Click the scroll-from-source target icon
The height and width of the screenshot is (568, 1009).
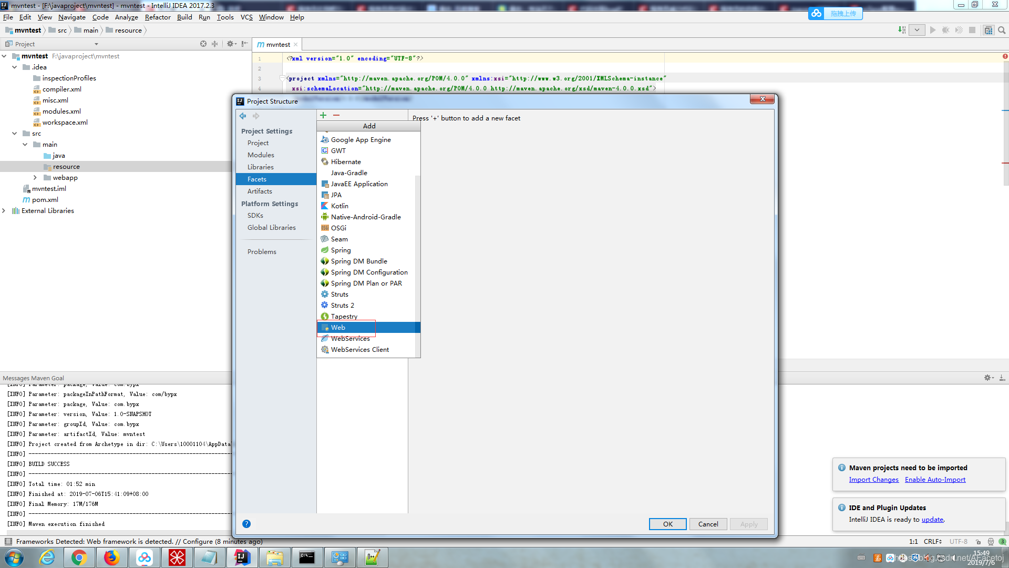[x=203, y=44]
